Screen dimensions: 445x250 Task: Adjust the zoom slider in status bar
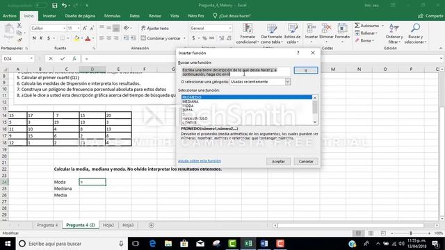coord(411,233)
